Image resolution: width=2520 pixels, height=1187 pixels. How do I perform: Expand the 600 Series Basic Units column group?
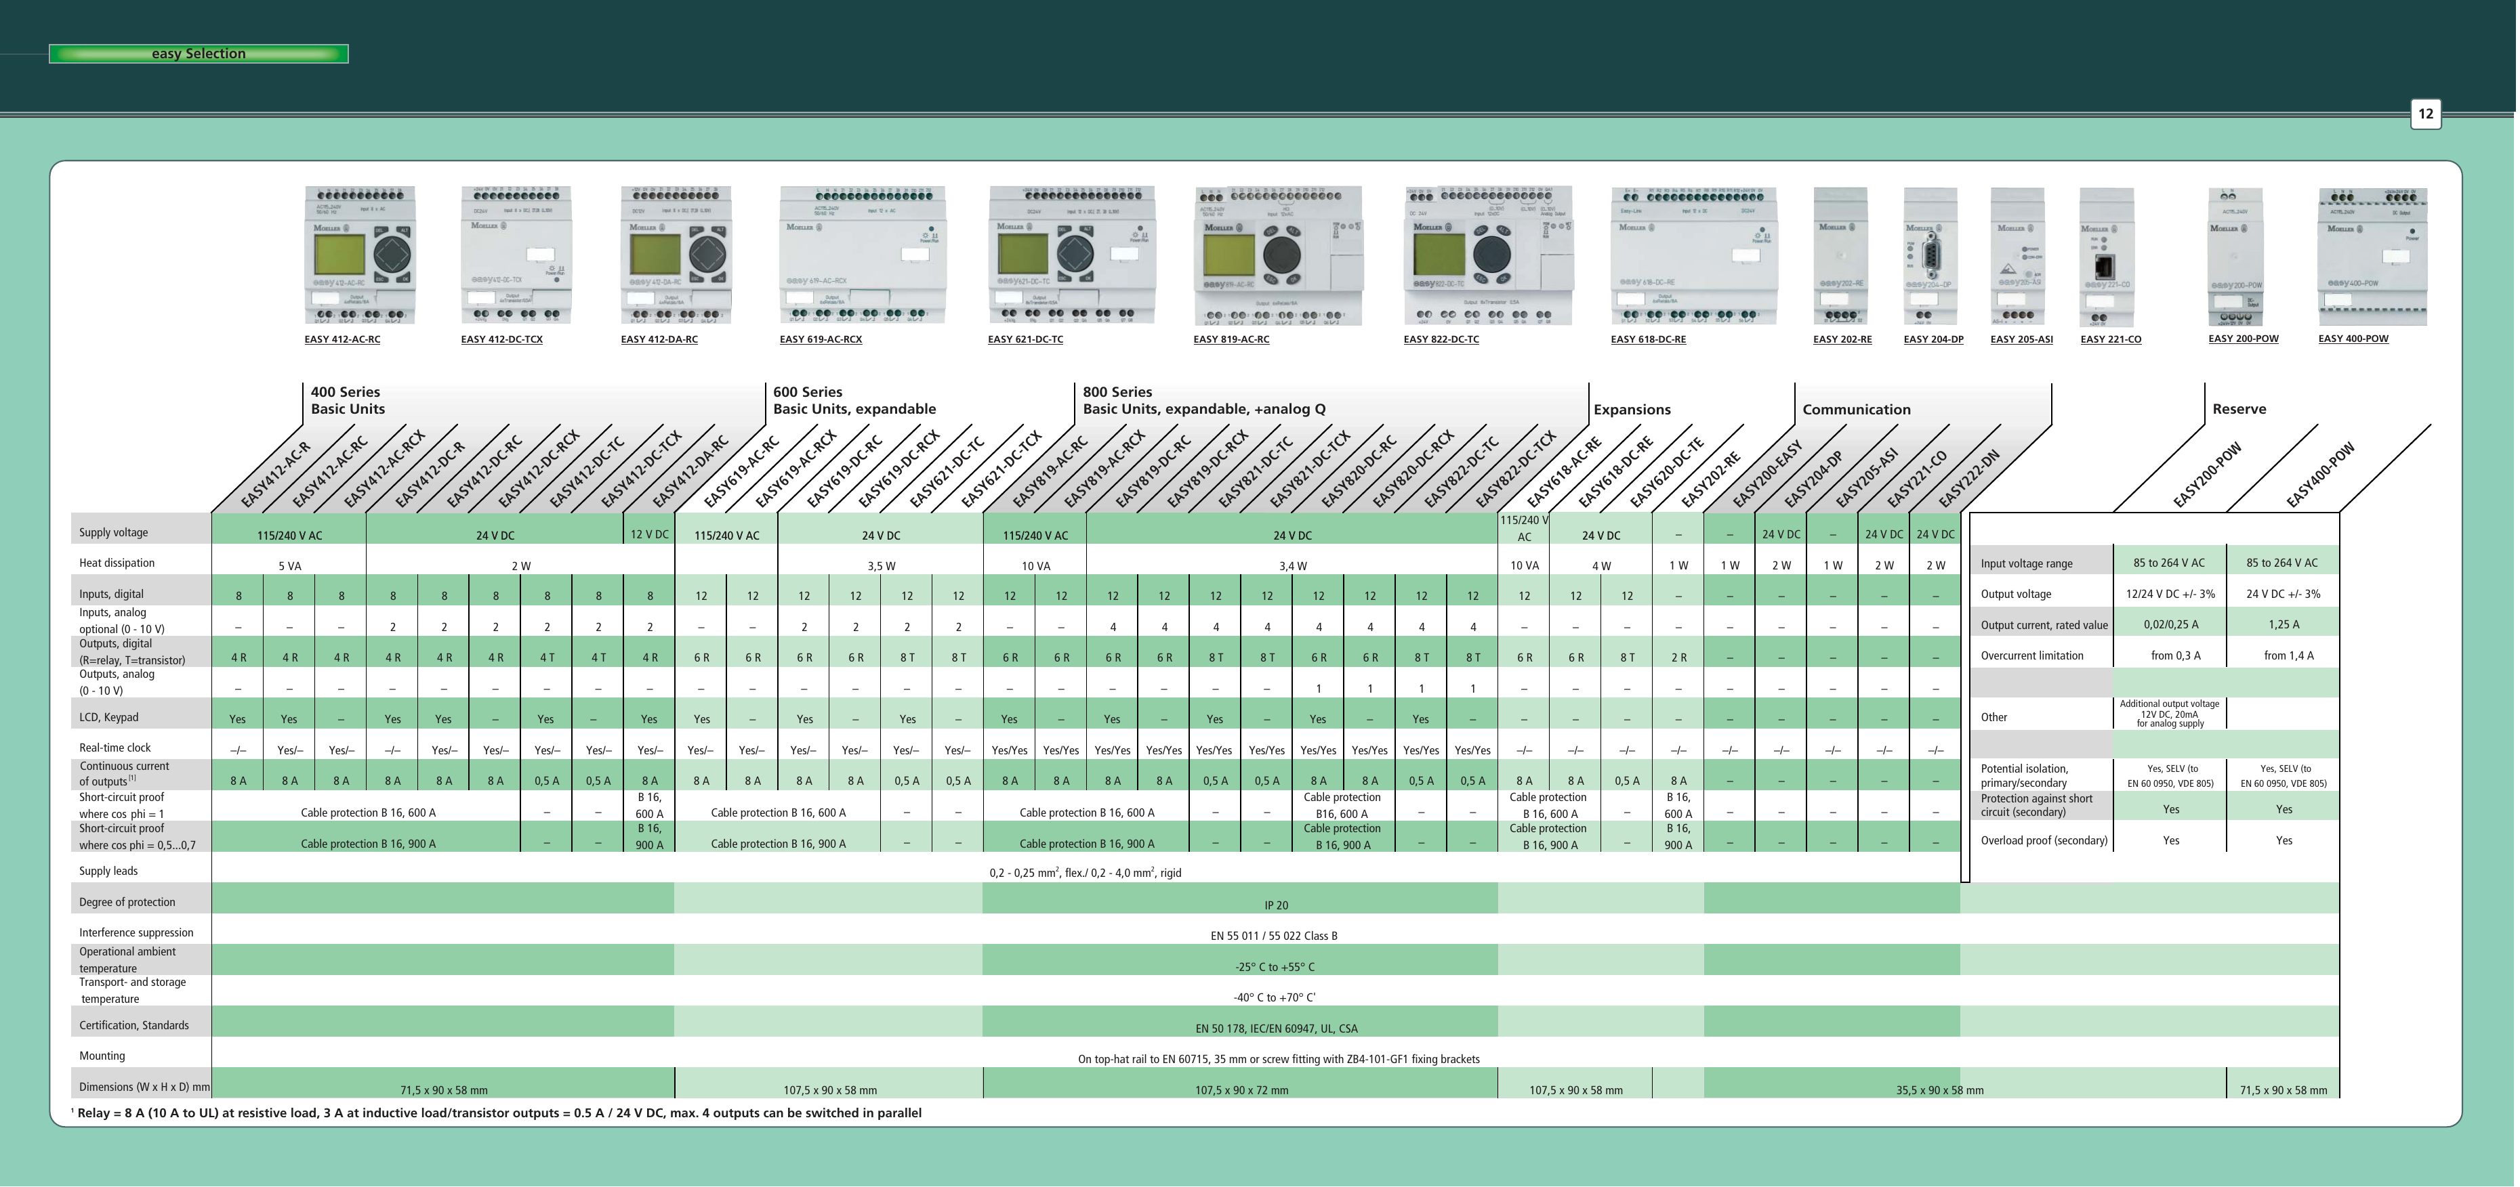[x=854, y=401]
